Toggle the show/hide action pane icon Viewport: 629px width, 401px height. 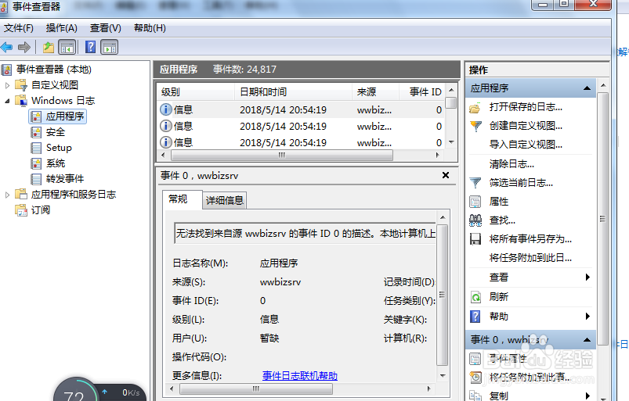point(110,47)
